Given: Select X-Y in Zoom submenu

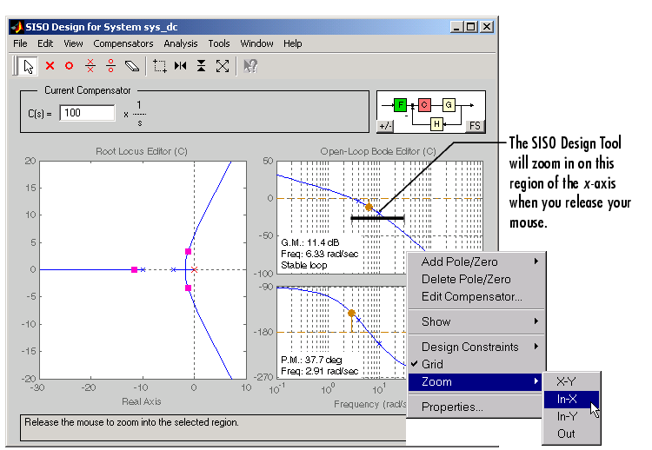Looking at the screenshot, I should tap(571, 381).
